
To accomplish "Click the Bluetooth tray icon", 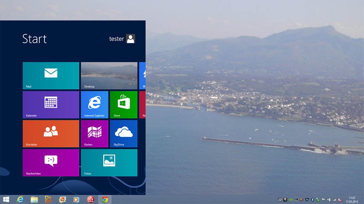I will pyautogui.click(x=312, y=200).
